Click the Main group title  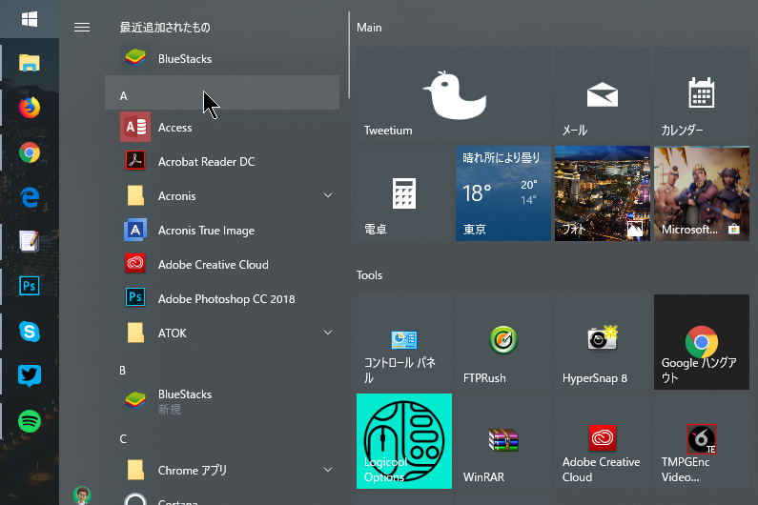pyautogui.click(x=369, y=28)
